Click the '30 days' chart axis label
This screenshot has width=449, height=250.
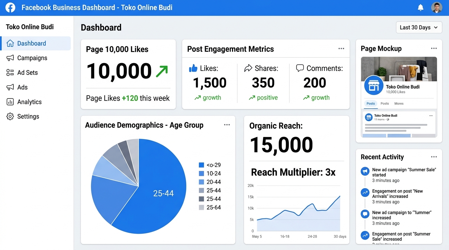click(x=340, y=236)
